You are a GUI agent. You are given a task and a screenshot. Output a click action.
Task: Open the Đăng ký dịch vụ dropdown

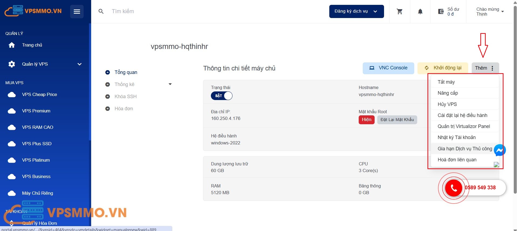356,11
